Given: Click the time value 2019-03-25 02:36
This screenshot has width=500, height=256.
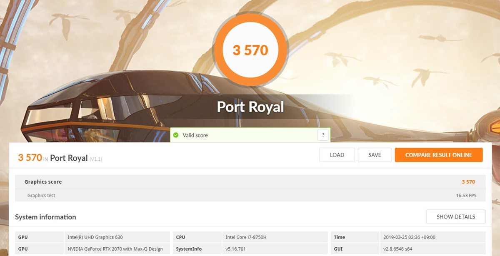Looking at the screenshot, I should (432, 237).
